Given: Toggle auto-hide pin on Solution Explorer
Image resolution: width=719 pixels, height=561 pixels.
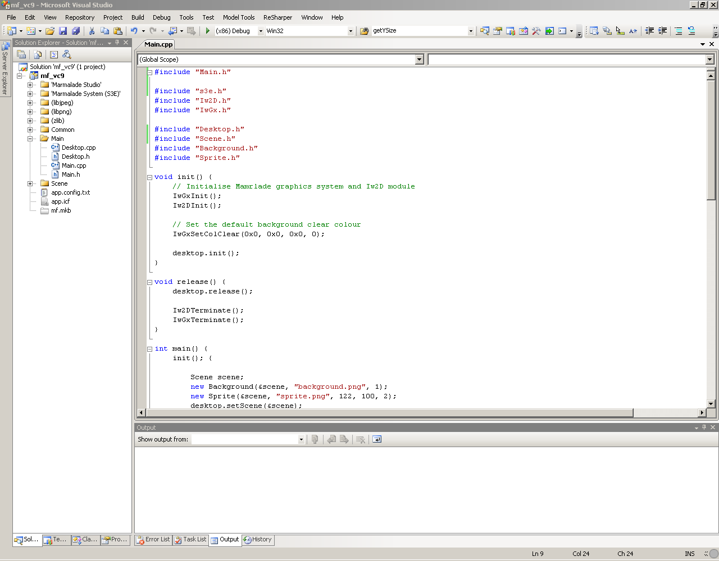Looking at the screenshot, I should 117,43.
